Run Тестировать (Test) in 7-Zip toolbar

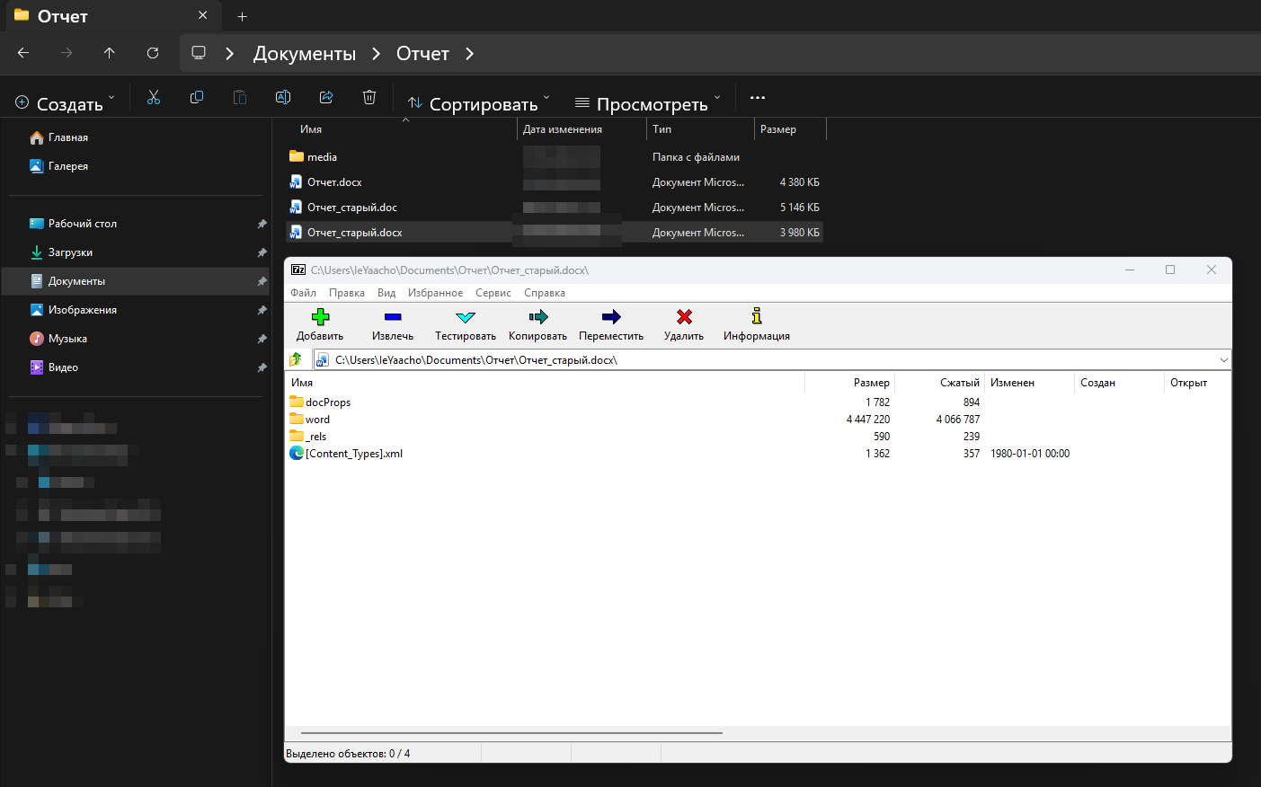pyautogui.click(x=466, y=325)
